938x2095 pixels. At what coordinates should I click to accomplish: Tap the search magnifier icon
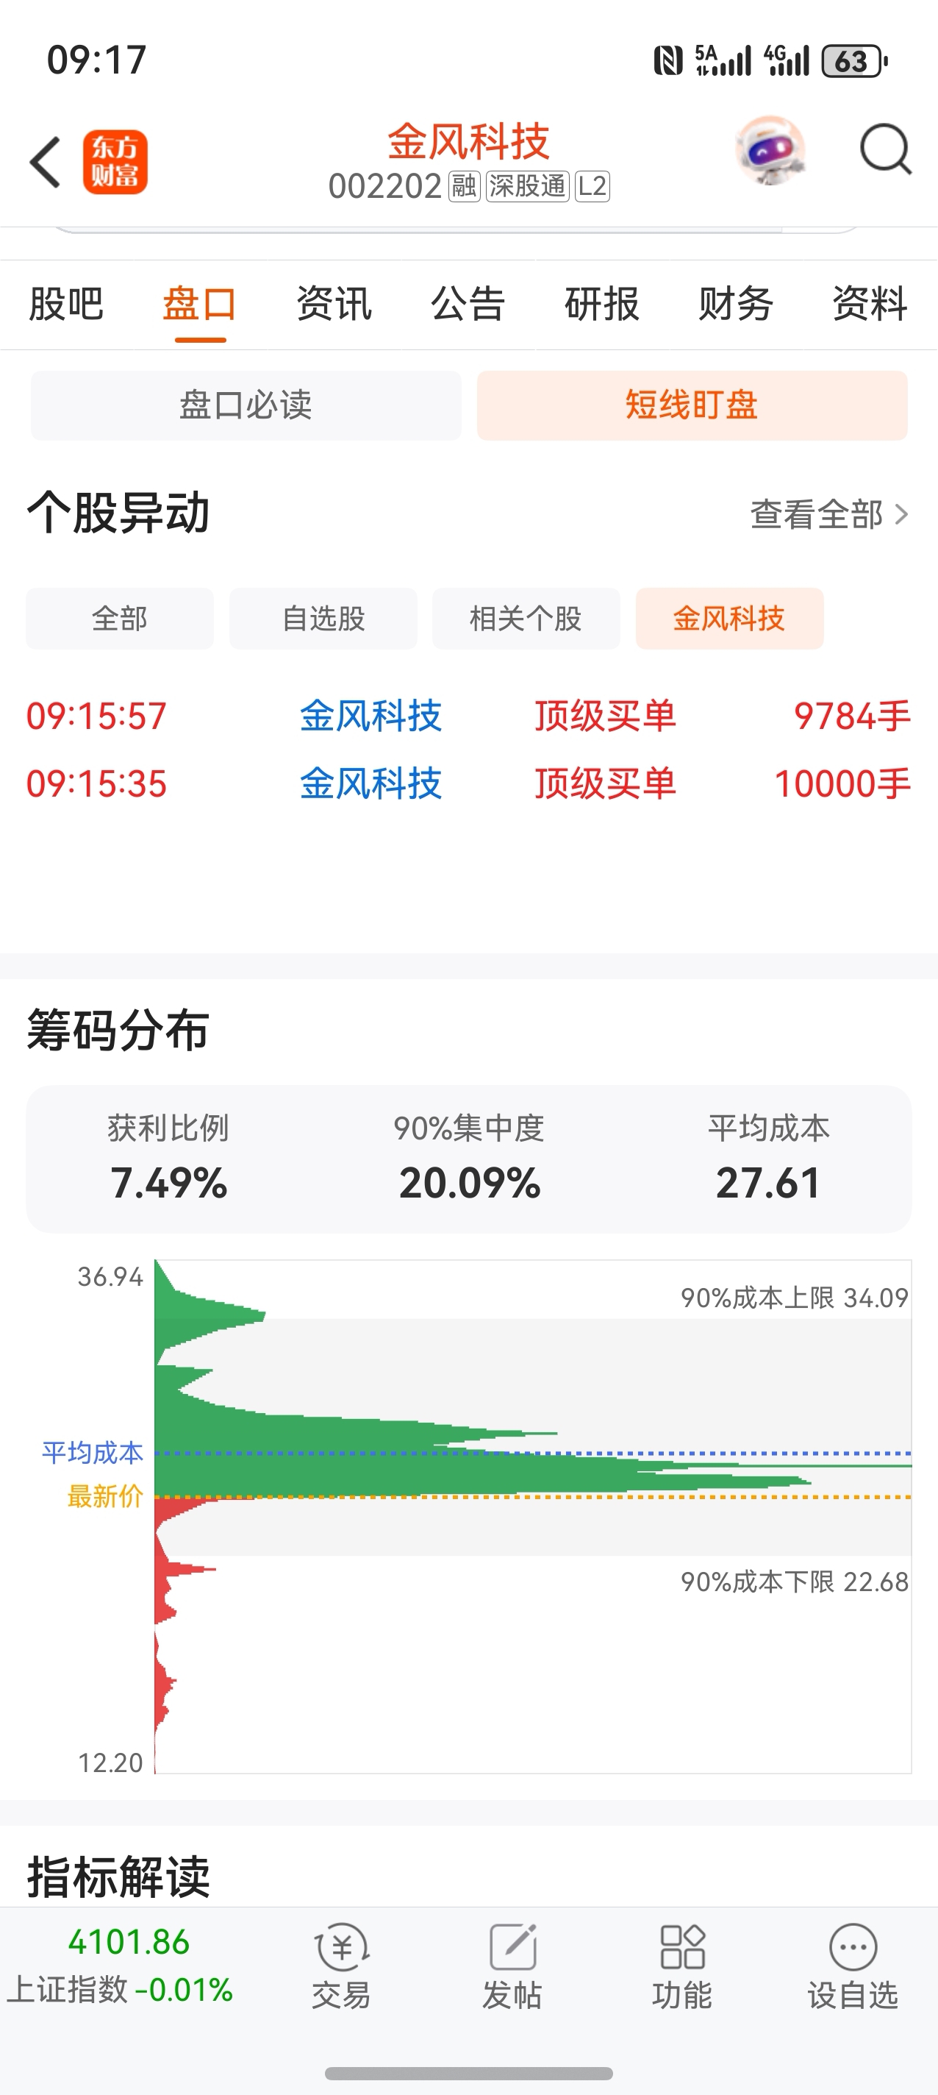(x=885, y=149)
